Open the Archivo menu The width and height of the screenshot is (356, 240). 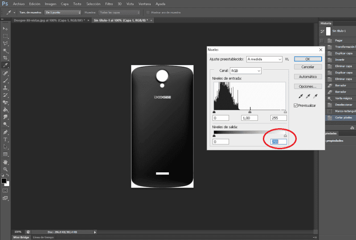click(x=19, y=4)
